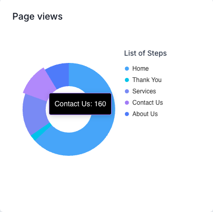
Task: Click the Contact Us legend label text
Action: [148, 103]
